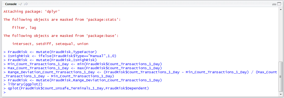The image size is (284, 98).
Task: Open the working directory arrow icon
Action: (x=26, y=4)
